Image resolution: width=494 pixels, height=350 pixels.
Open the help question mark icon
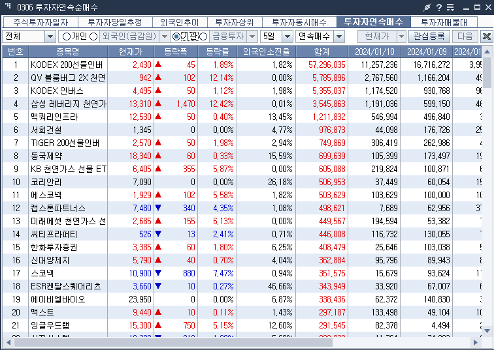point(439,7)
